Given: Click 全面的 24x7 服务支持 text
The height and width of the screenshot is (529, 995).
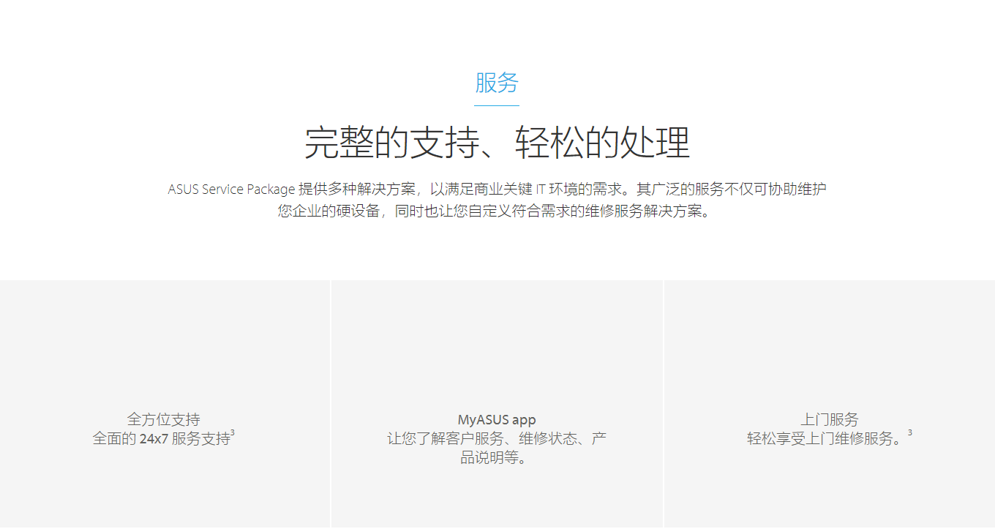Looking at the screenshot, I should [x=163, y=439].
